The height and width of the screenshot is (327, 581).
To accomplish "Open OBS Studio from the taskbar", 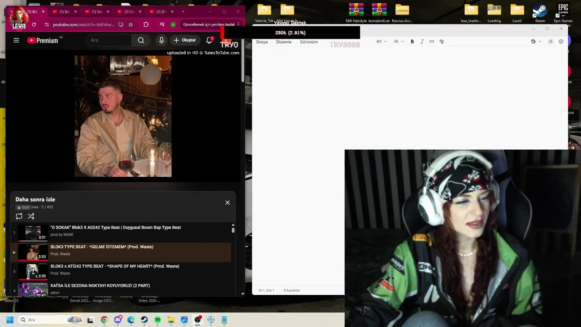I will (x=197, y=320).
